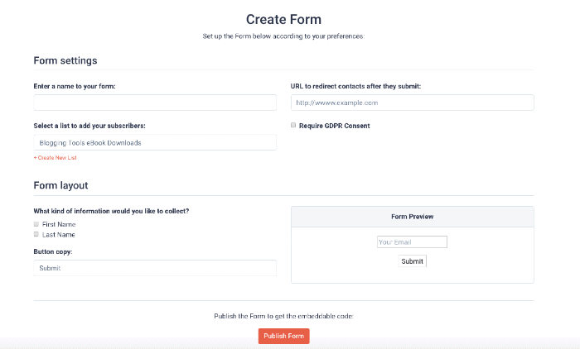The image size is (580, 349).
Task: Check the First Name checkbox
Action: click(x=36, y=224)
